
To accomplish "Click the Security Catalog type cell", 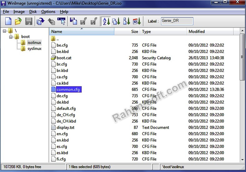I will point(156,58).
